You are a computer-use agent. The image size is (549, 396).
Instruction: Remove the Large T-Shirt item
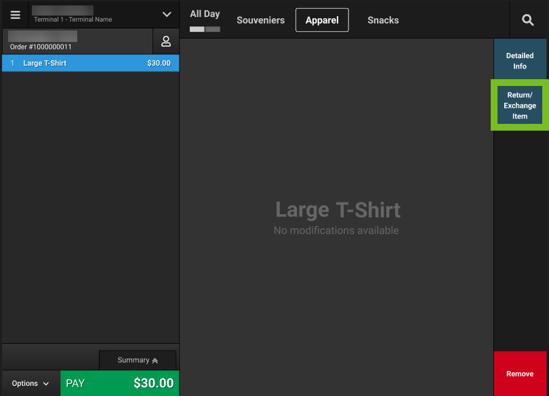tap(519, 373)
